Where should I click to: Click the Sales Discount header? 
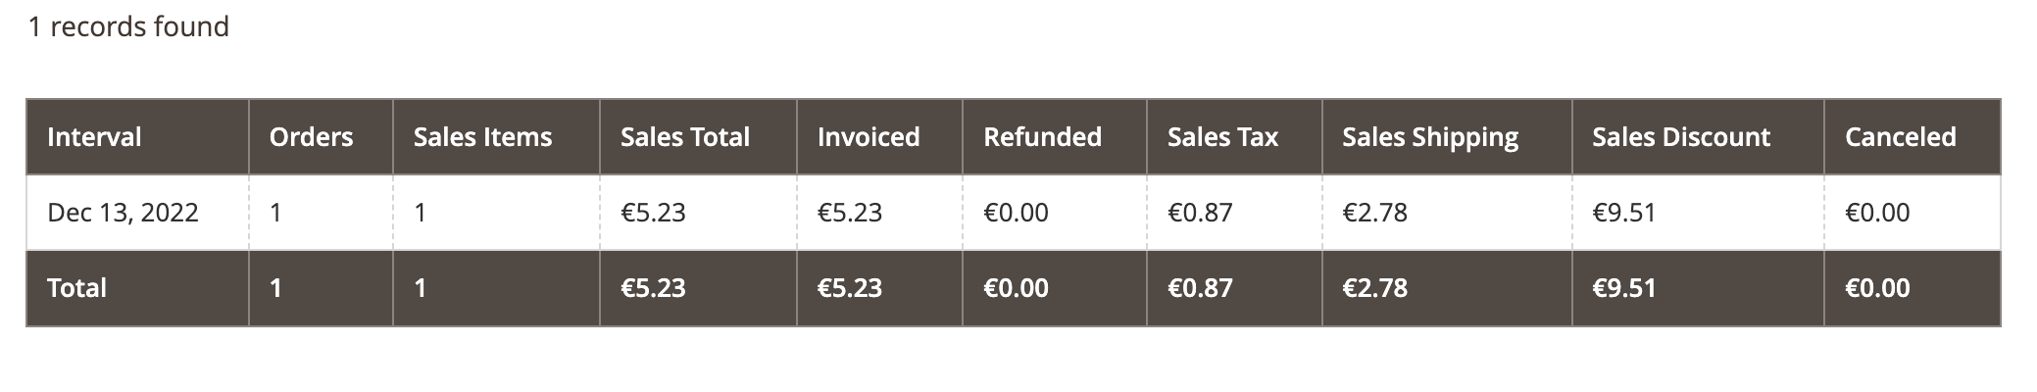(1698, 136)
